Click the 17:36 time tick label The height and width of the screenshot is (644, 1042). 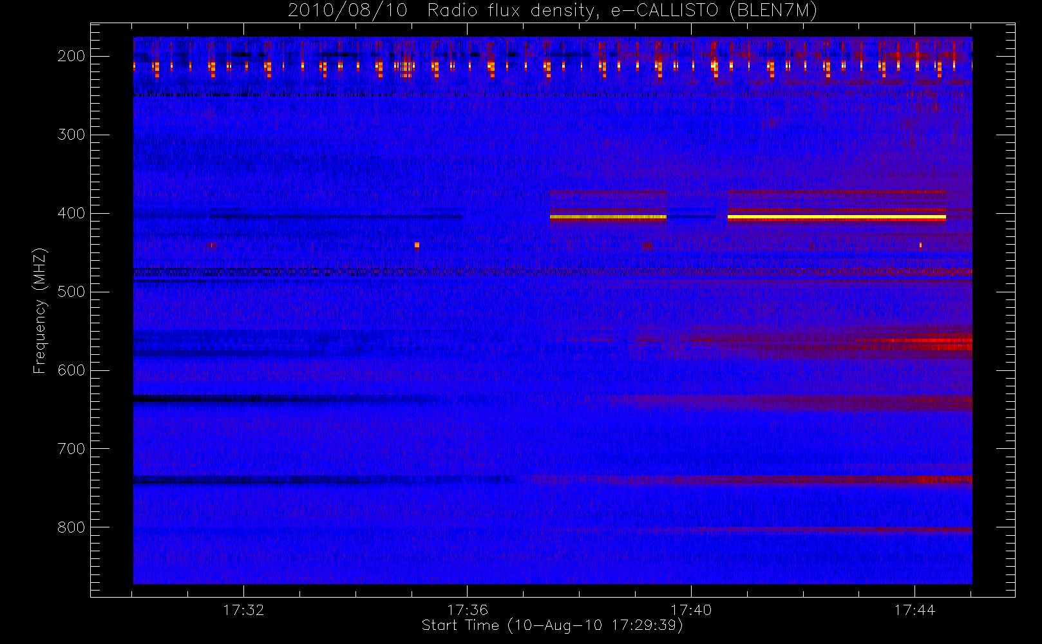(468, 609)
